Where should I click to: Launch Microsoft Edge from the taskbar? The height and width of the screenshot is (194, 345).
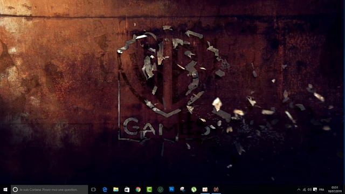click(x=105, y=189)
